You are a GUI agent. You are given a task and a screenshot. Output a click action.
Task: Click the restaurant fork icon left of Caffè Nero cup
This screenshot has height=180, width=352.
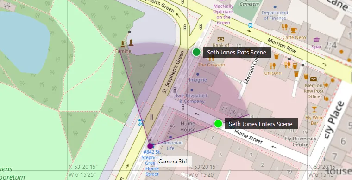(x=284, y=27)
